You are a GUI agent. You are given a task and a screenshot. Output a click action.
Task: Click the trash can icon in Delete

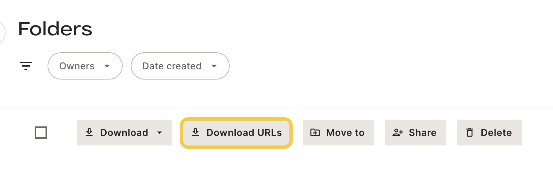point(470,133)
